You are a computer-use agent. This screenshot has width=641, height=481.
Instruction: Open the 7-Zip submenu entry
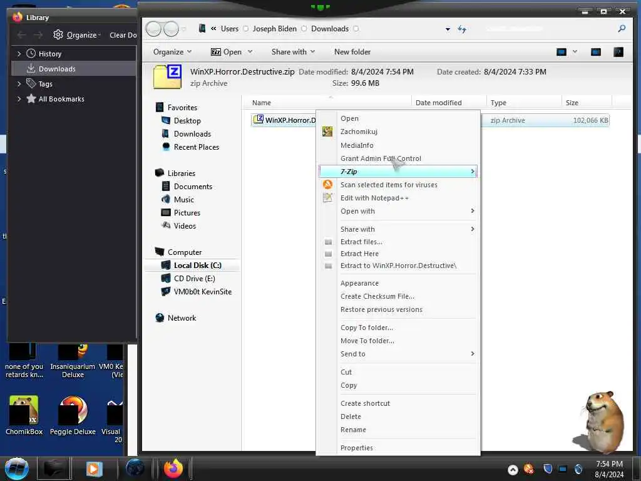point(397,172)
